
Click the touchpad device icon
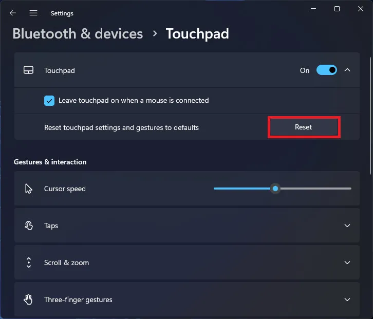(28, 70)
